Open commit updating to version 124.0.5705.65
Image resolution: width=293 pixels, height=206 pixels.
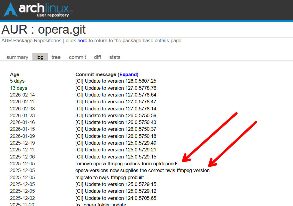coord(116,198)
